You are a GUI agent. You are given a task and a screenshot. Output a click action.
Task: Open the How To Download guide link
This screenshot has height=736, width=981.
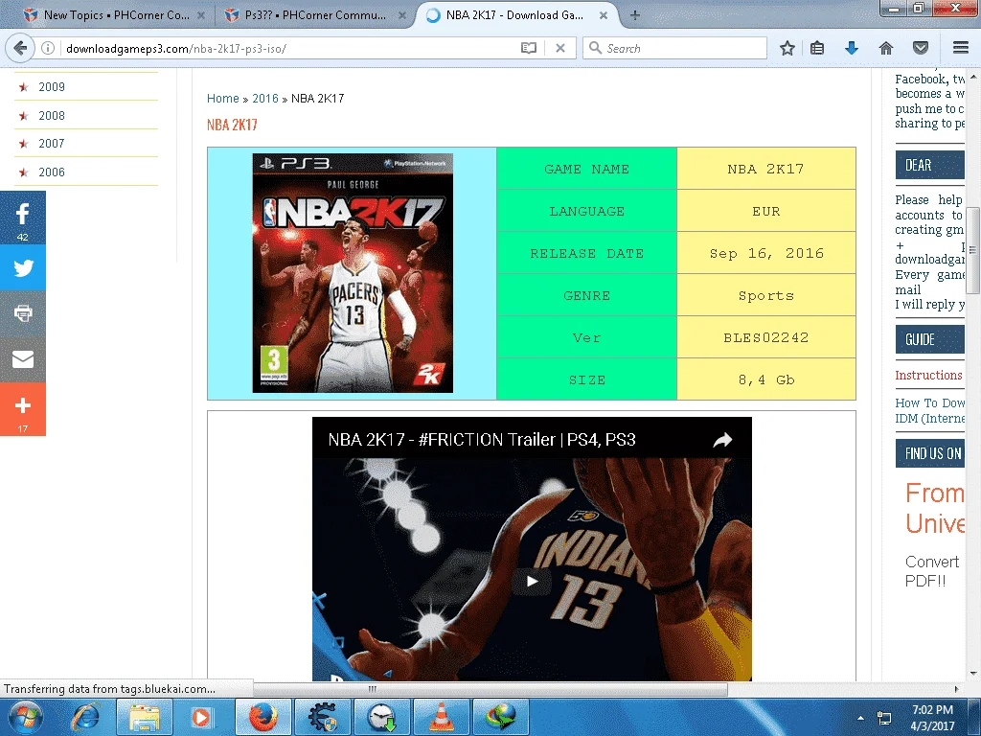[929, 410]
